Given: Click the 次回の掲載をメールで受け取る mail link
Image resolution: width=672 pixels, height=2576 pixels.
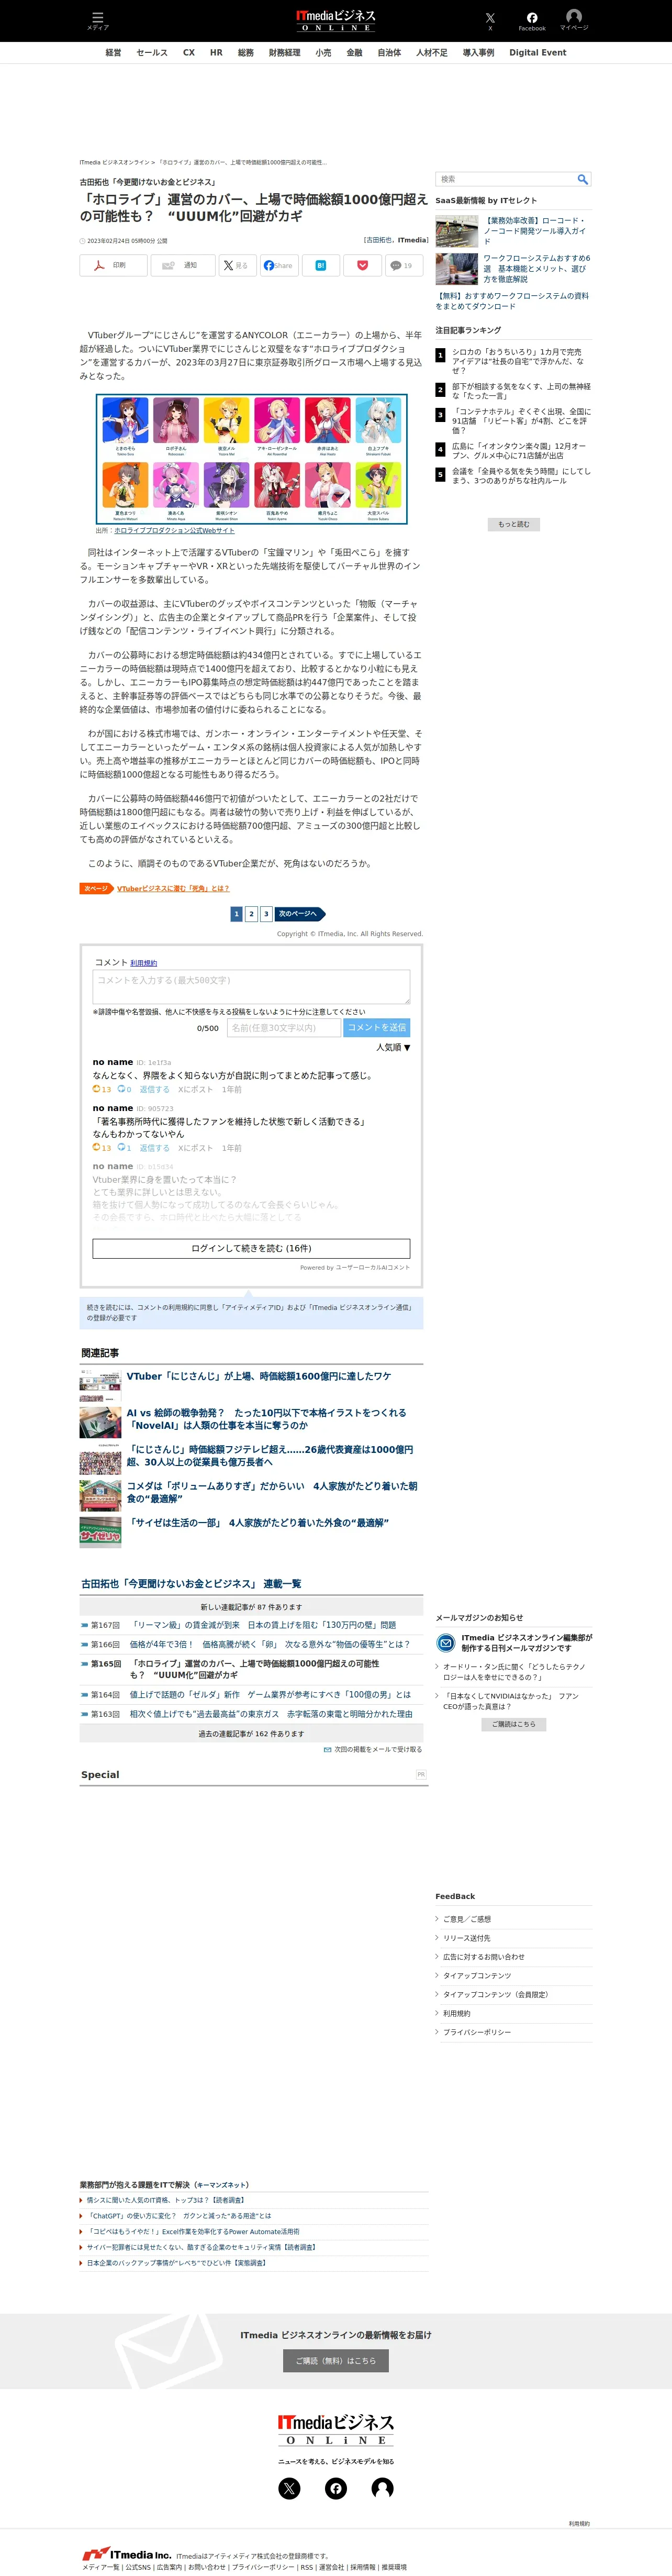Looking at the screenshot, I should pos(372,1749).
